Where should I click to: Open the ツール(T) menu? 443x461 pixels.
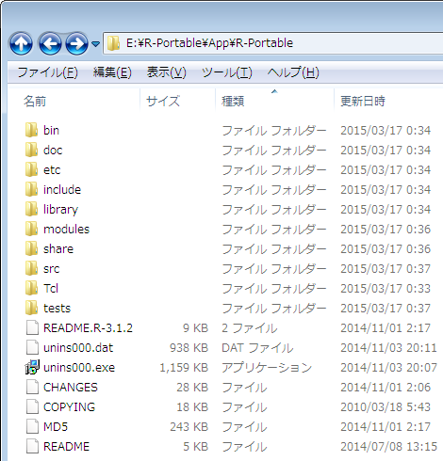pos(227,72)
